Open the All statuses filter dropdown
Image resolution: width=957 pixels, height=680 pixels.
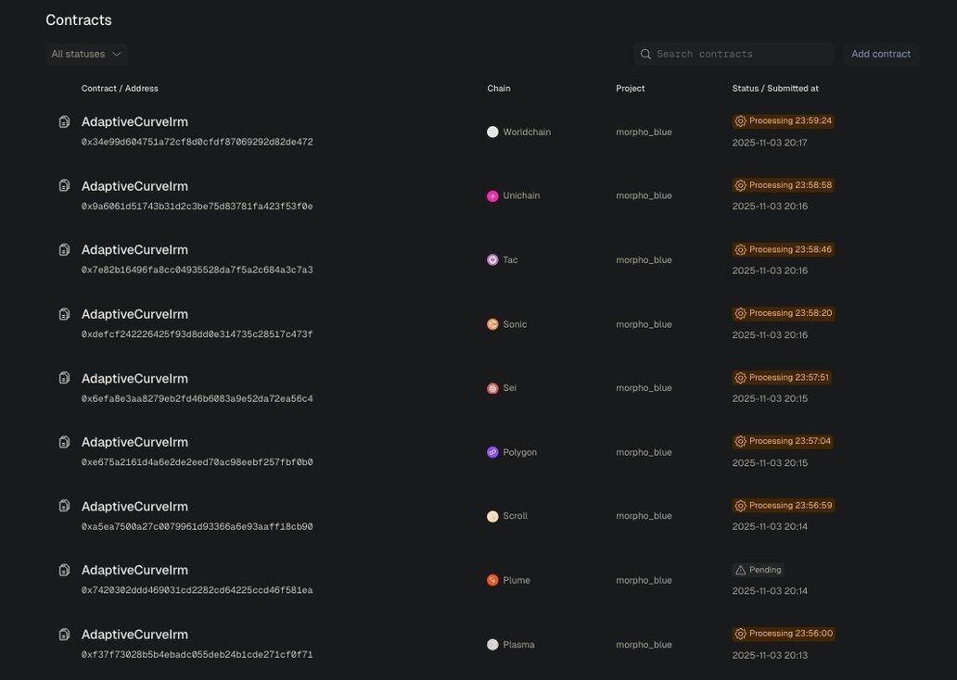click(x=85, y=54)
